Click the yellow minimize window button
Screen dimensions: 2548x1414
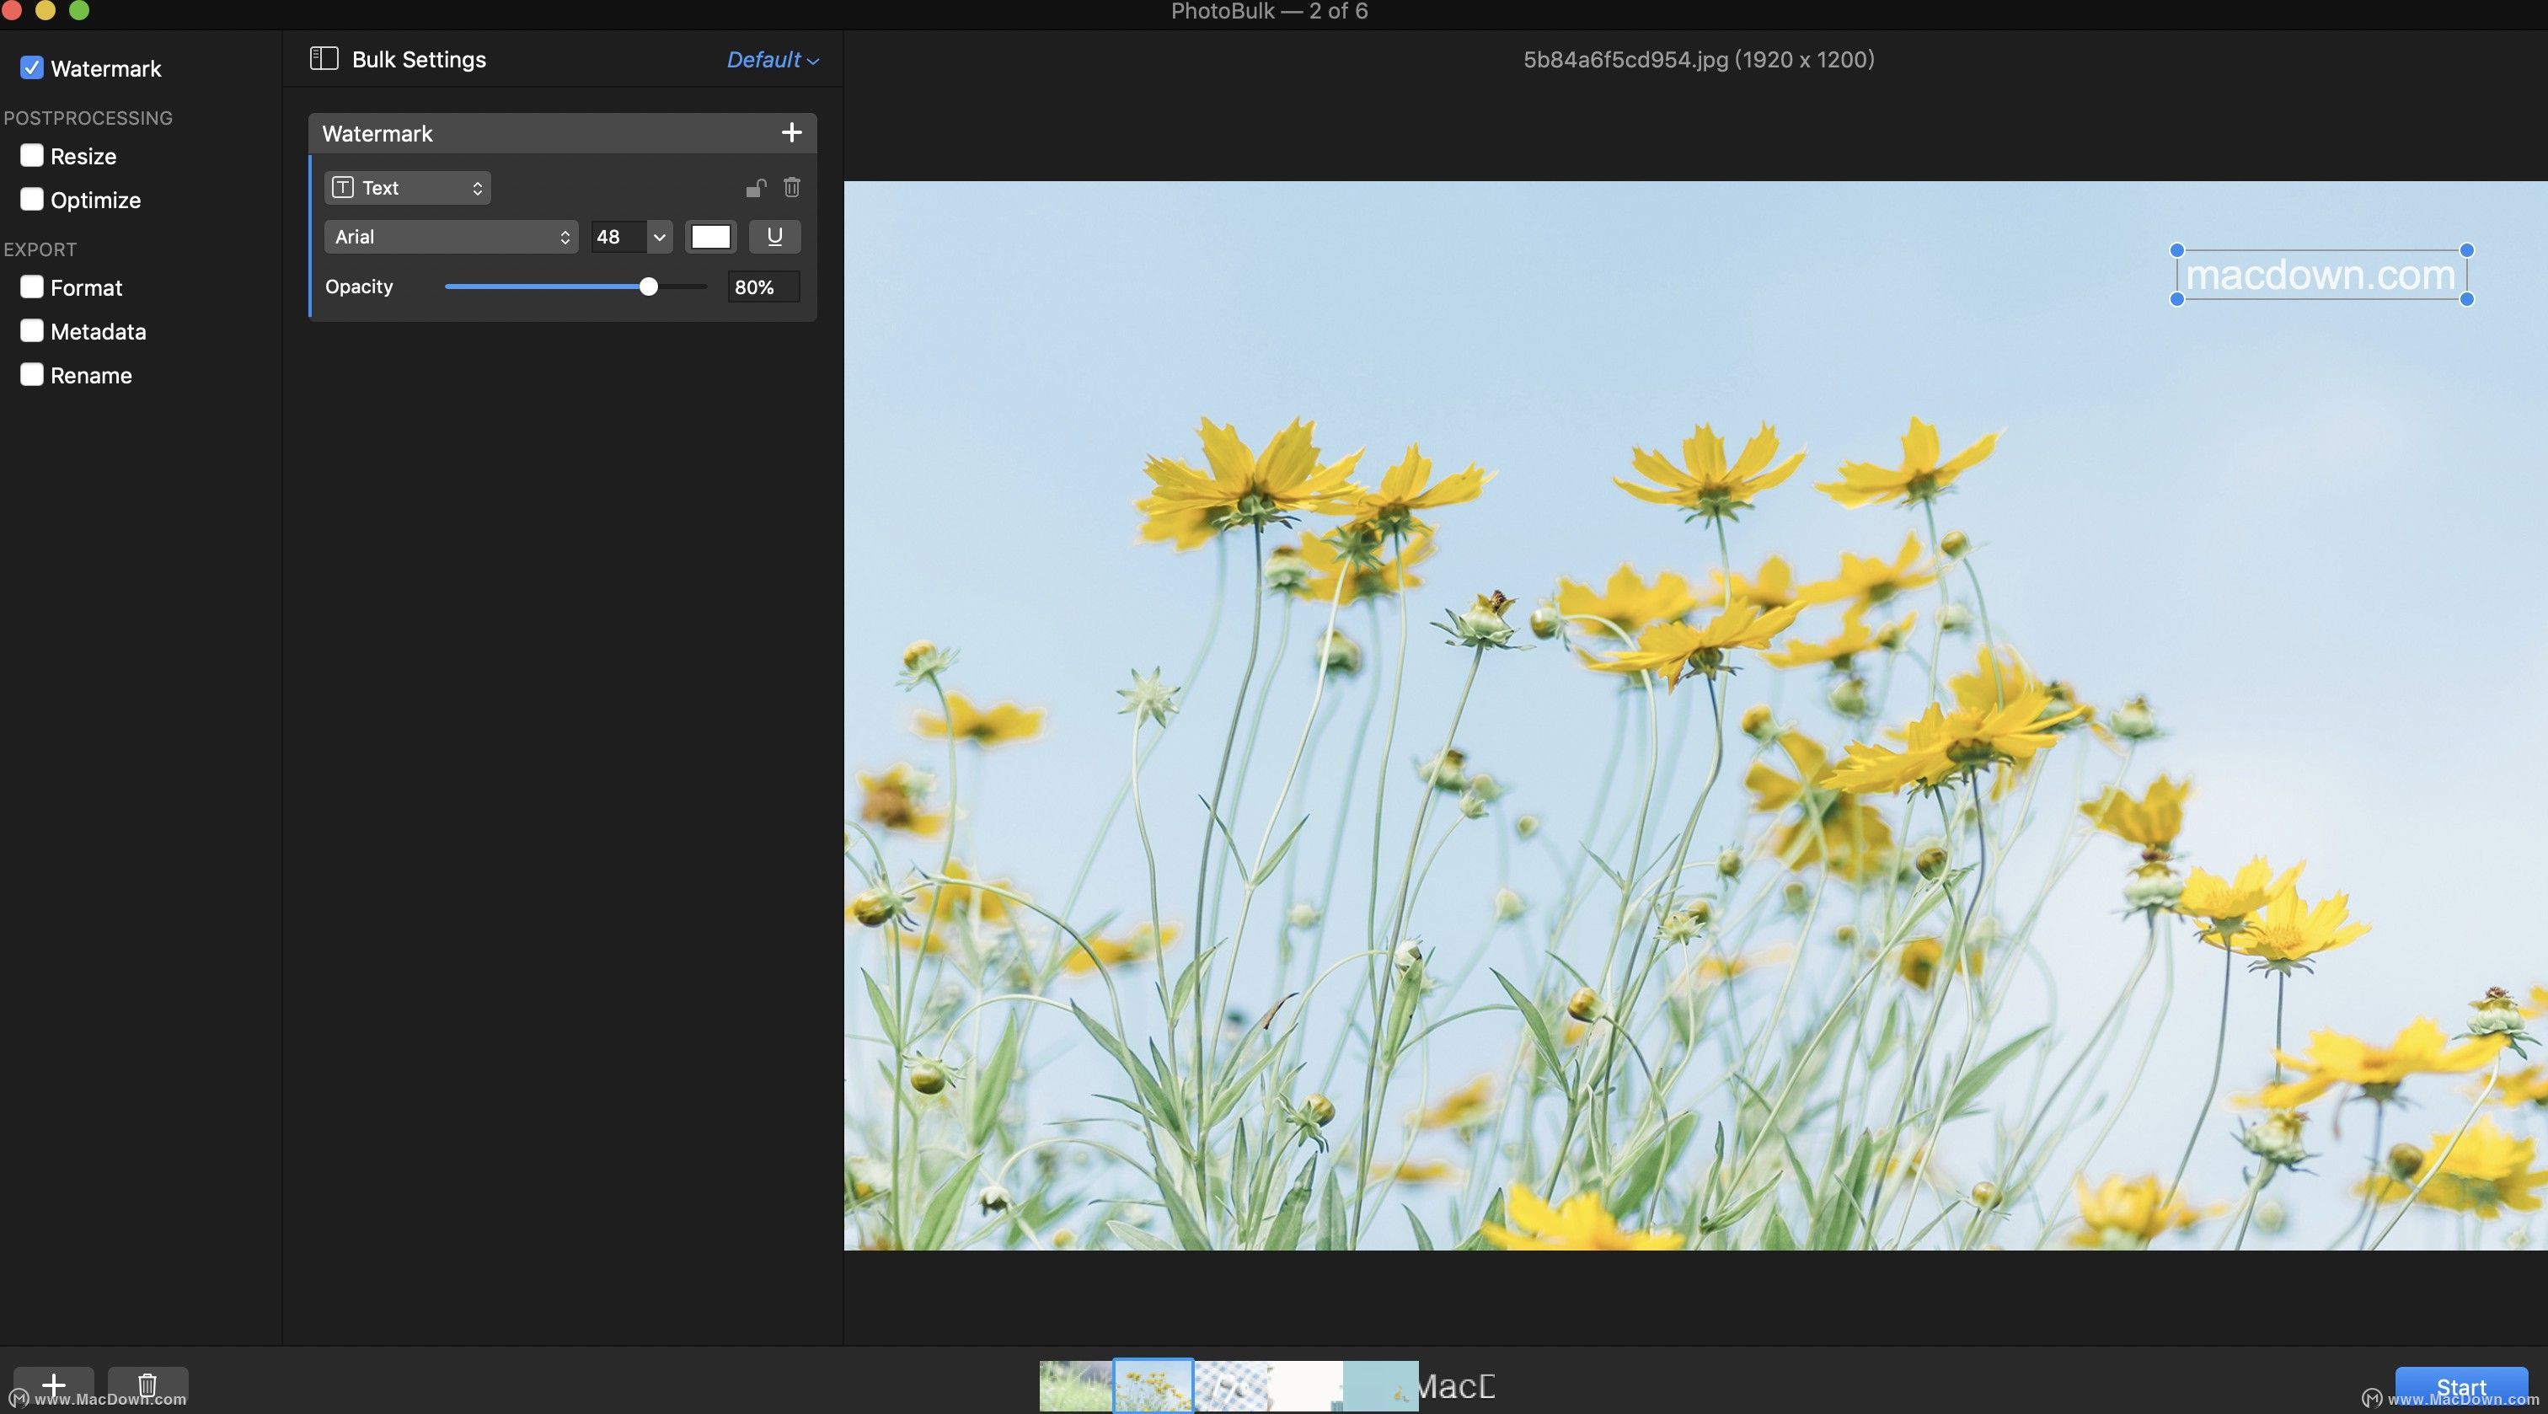click(45, 10)
